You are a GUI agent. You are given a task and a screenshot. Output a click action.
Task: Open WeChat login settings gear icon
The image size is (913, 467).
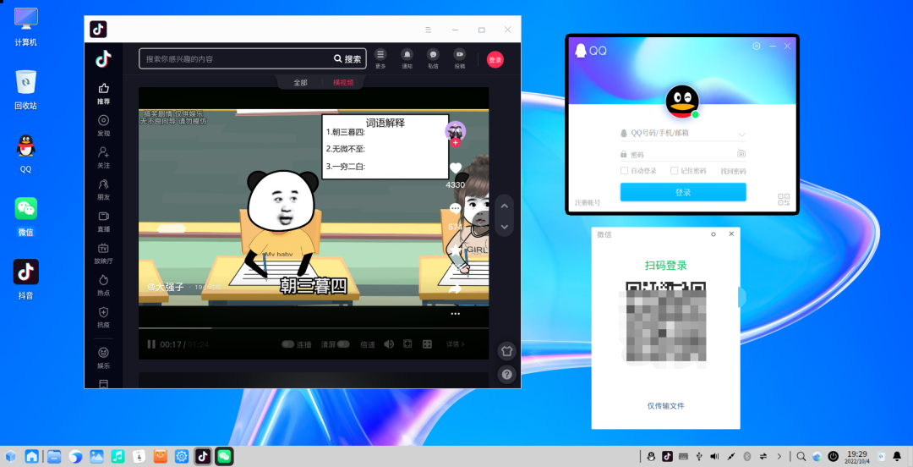point(713,233)
